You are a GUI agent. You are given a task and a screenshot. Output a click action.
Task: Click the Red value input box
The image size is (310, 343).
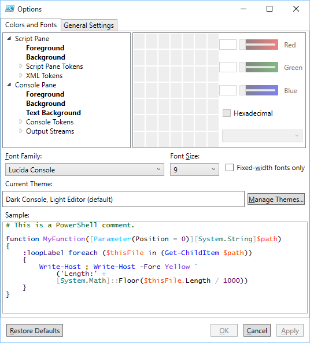click(228, 45)
